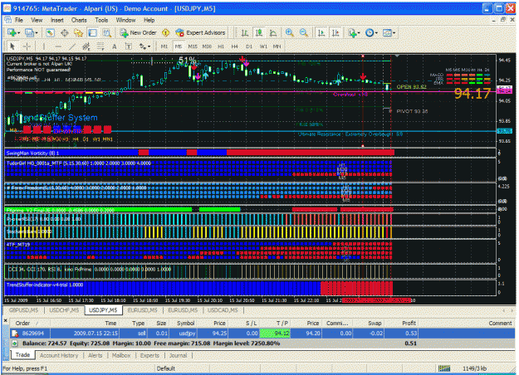Viewport: 519px width, 375px height.
Task: Sort orders by the Profit column
Action: point(409,323)
